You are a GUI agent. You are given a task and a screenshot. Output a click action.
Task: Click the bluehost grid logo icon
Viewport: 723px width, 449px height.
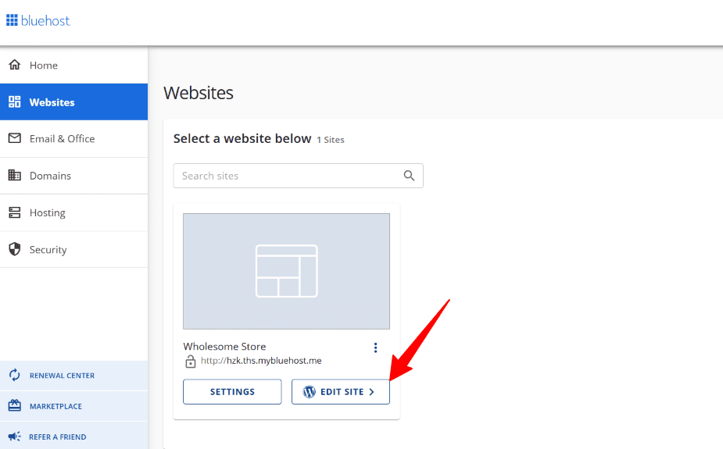click(12, 20)
